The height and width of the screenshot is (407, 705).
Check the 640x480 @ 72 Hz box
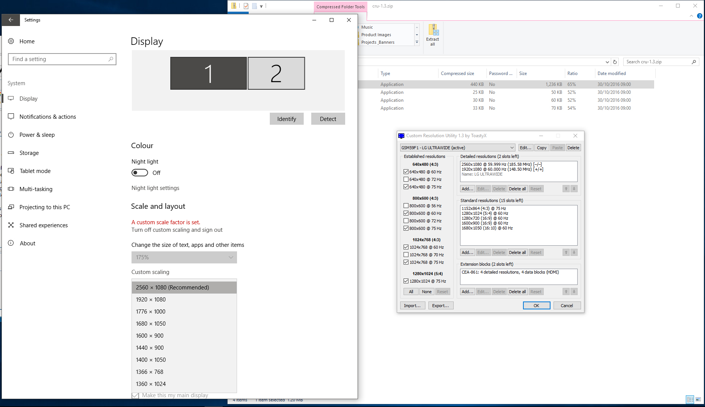(406, 179)
